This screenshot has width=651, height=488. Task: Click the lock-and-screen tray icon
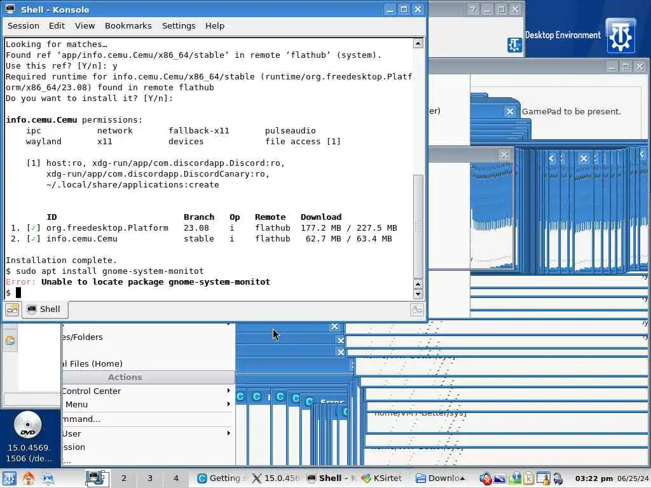[x=543, y=478]
